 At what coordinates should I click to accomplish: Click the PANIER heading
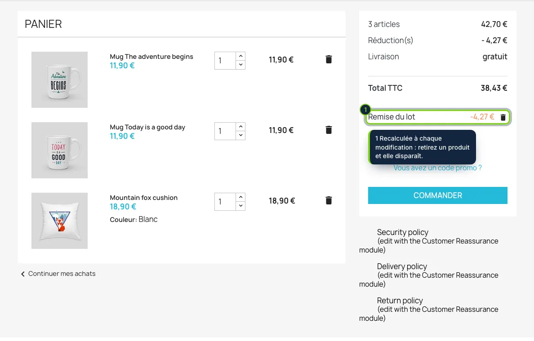[x=43, y=24]
